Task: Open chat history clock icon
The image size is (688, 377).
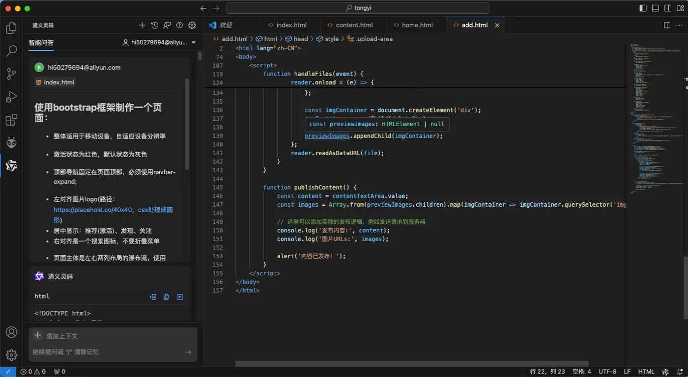Action: 155,25
